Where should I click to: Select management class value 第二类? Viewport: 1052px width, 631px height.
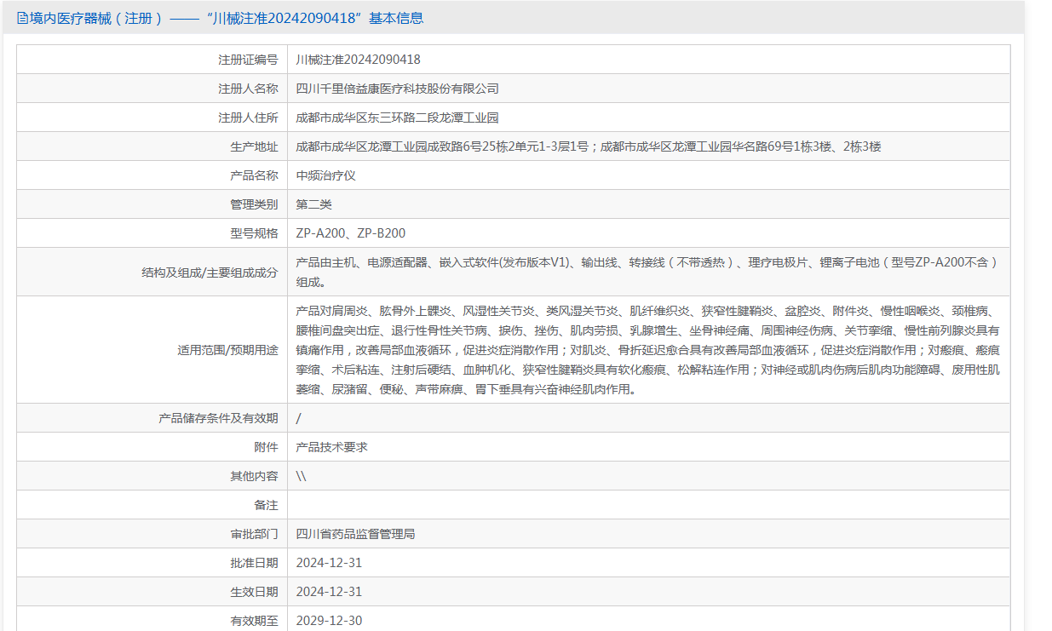[313, 204]
